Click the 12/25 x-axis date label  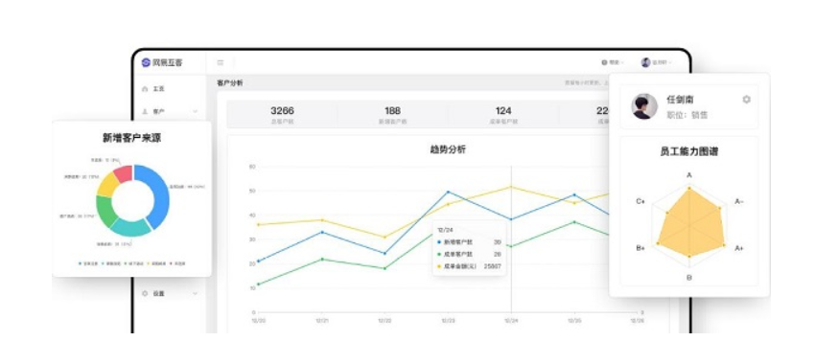[574, 321]
